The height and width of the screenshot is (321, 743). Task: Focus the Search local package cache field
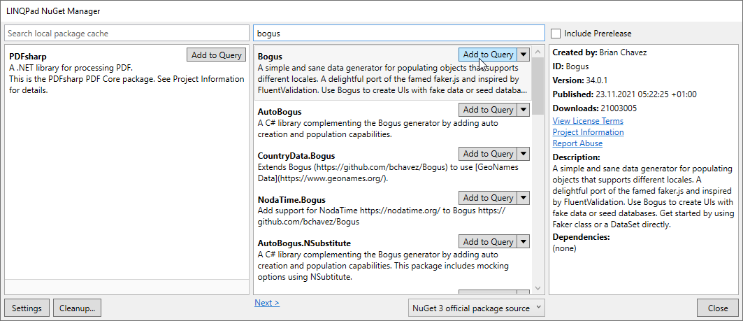point(127,34)
